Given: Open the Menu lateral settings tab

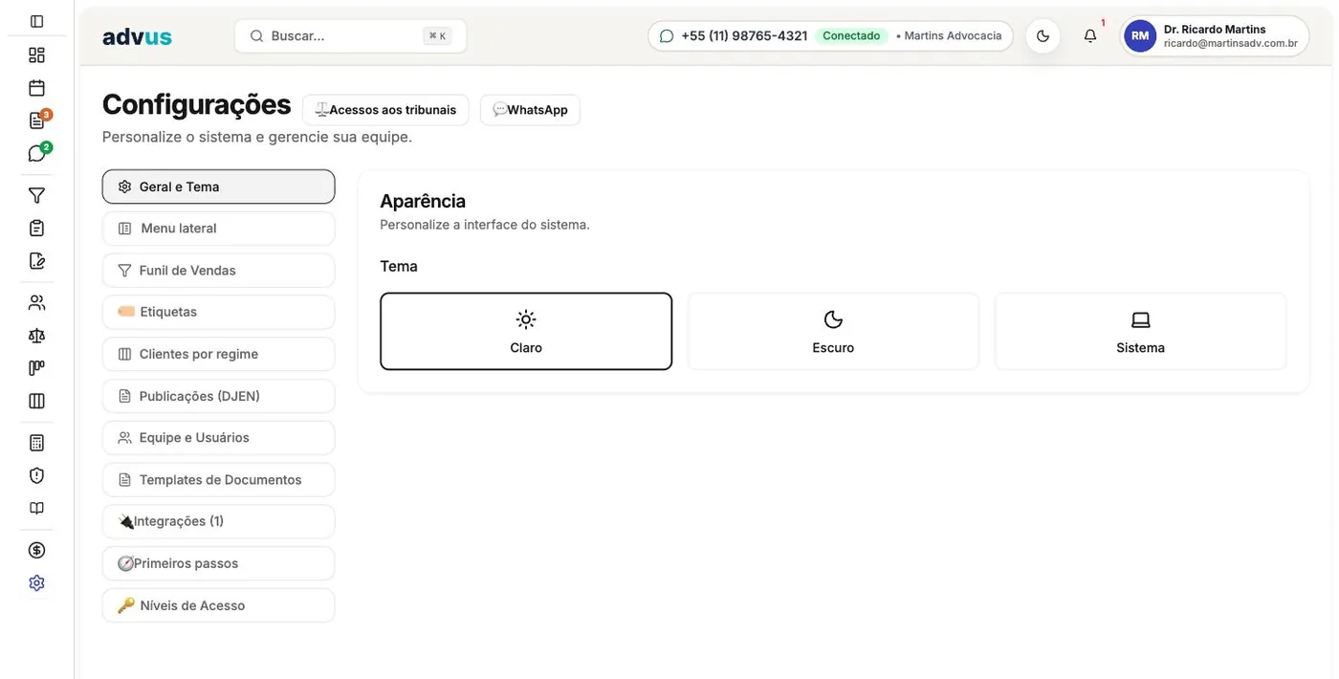Looking at the screenshot, I should tap(218, 229).
